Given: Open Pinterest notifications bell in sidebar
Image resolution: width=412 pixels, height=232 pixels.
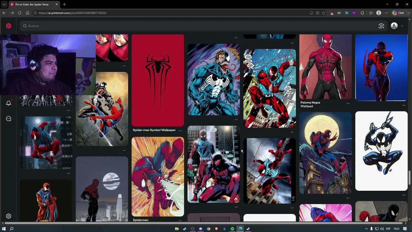Looking at the screenshot, I should (x=9, y=103).
